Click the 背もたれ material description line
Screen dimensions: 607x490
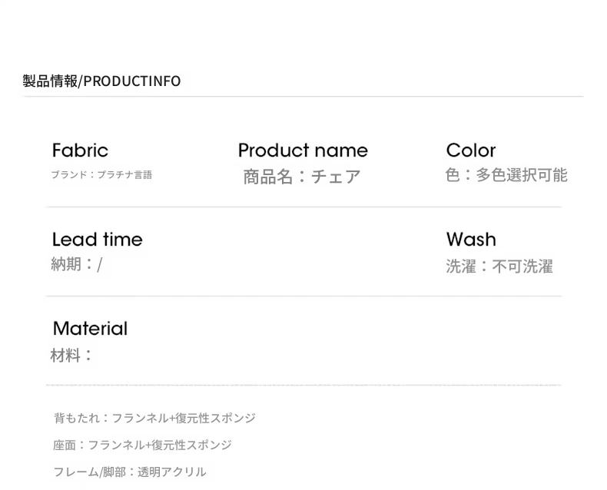click(155, 418)
